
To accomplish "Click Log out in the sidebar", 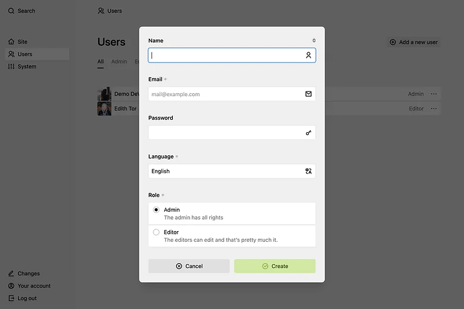I will (x=27, y=298).
